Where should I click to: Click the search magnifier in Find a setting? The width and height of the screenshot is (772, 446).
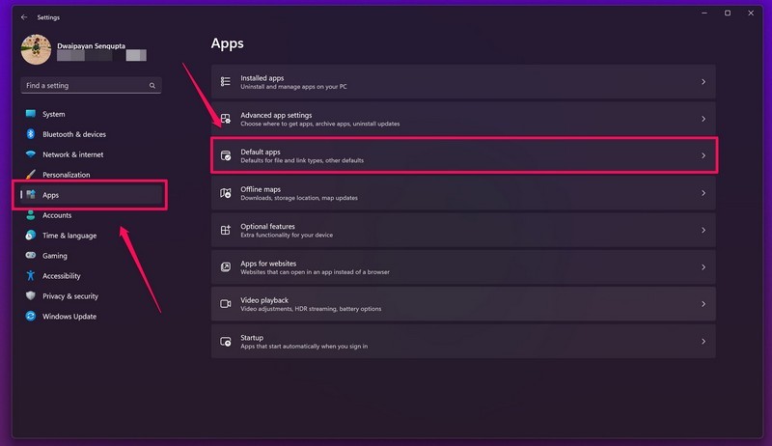pyautogui.click(x=152, y=86)
